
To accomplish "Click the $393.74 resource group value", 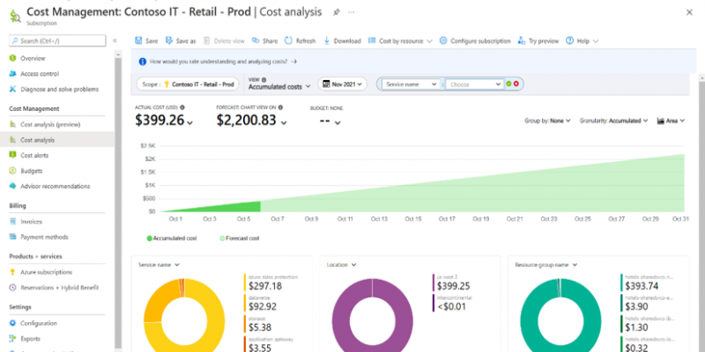I will 642,287.
